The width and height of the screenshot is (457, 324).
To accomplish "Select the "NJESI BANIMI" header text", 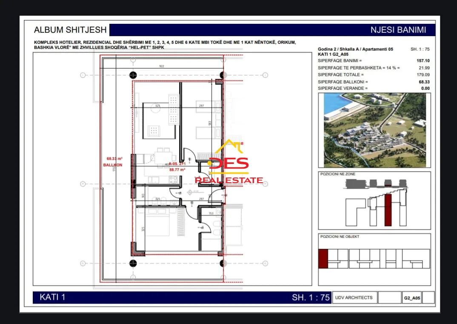I will point(398,30).
